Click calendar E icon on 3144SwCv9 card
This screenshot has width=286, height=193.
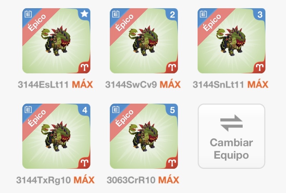coord(115,14)
